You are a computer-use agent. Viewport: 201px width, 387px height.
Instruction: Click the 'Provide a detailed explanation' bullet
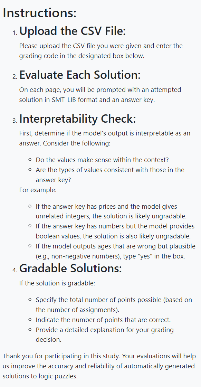point(105,335)
